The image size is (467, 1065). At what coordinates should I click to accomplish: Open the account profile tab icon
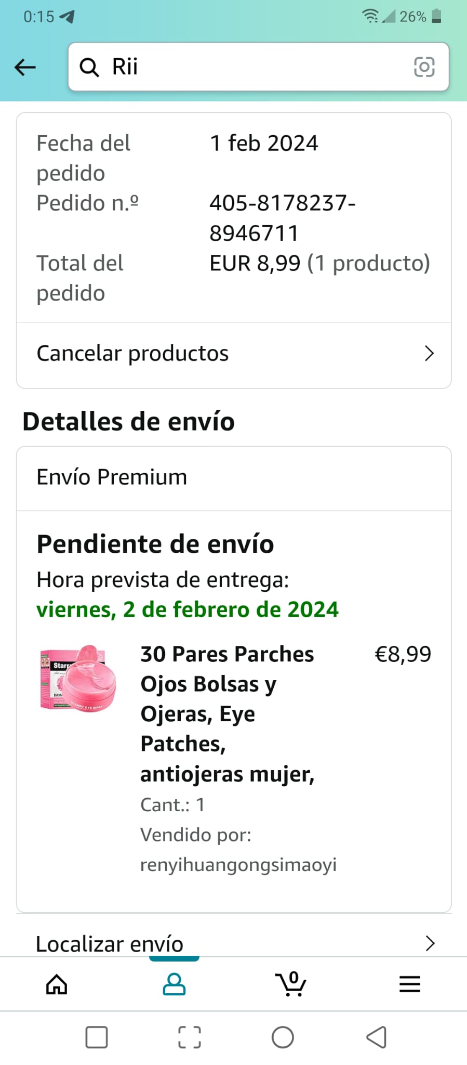tap(174, 984)
